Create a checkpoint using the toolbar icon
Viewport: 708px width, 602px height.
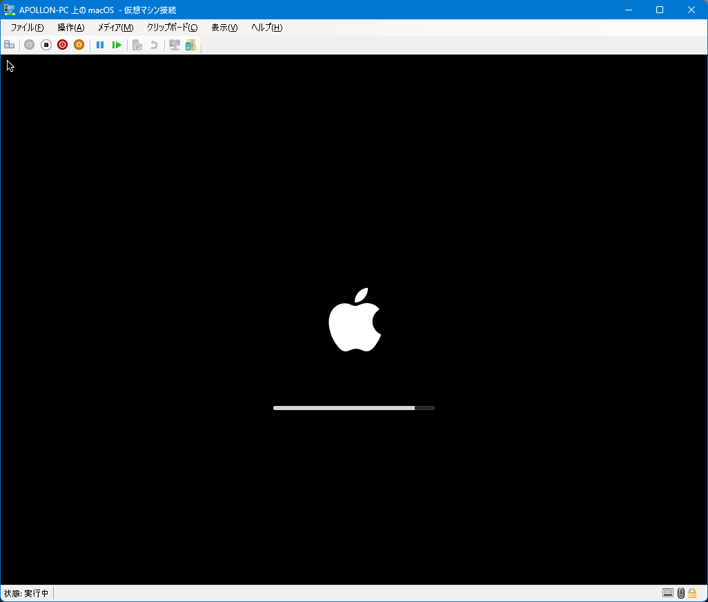[x=137, y=45]
